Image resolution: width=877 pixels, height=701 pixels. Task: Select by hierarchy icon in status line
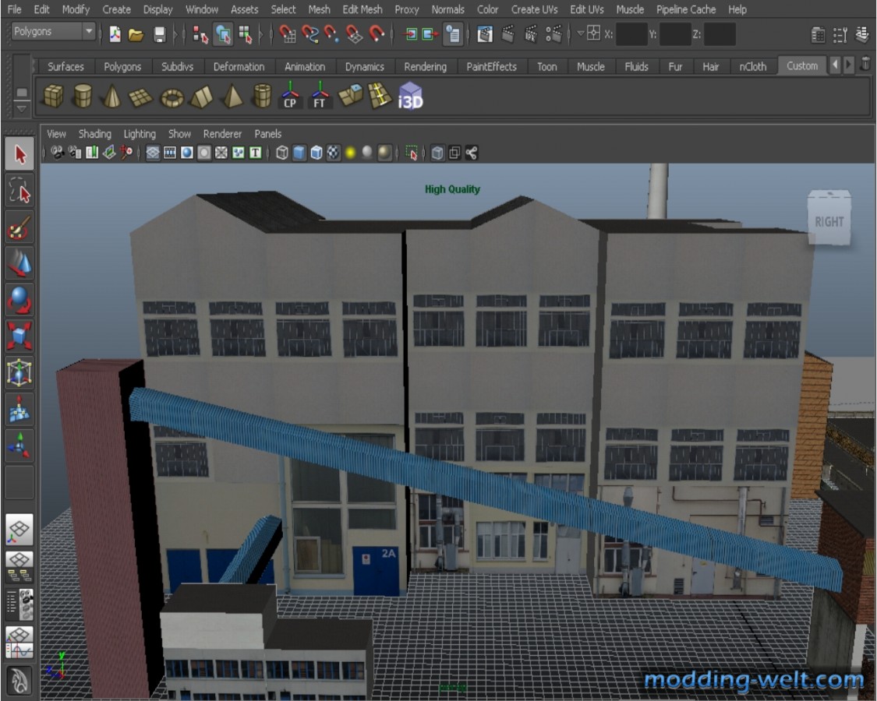(200, 34)
